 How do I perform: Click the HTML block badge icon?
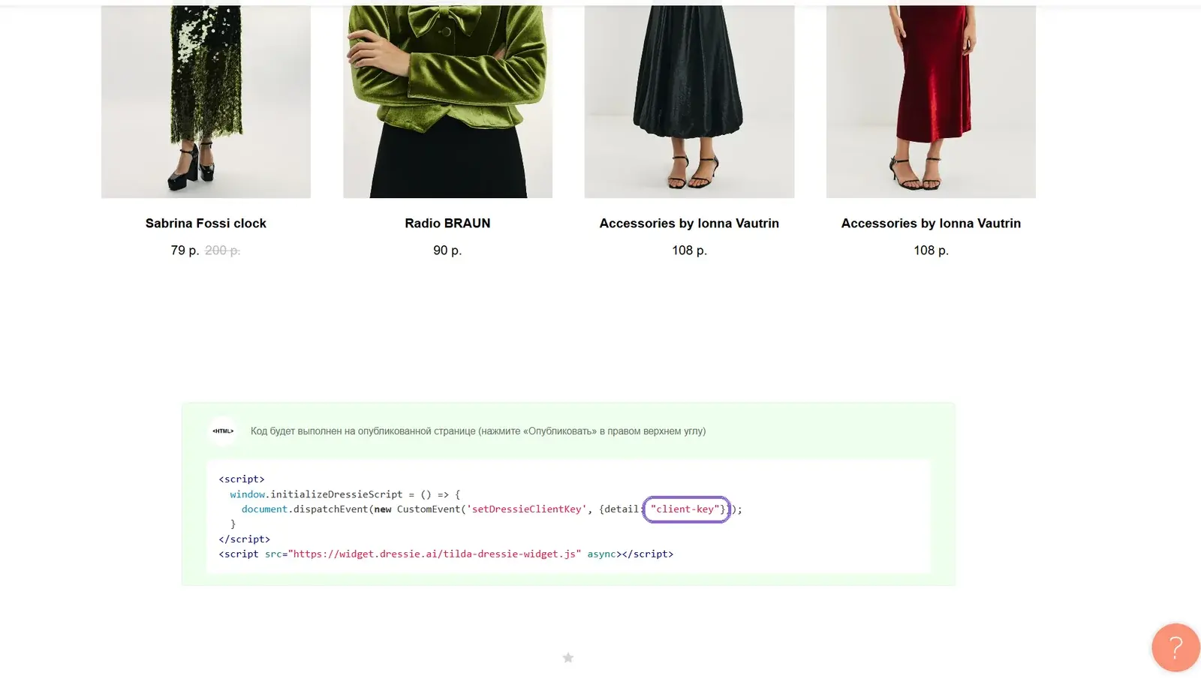click(x=223, y=431)
